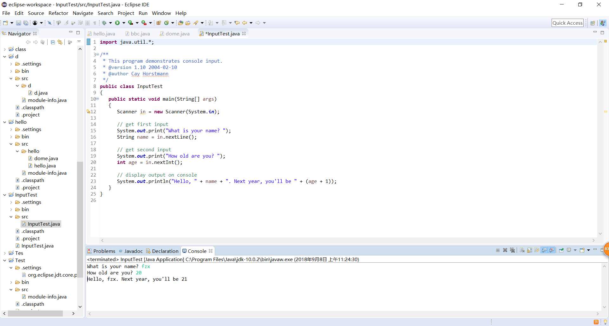Click the Debug bug icon

pos(104,23)
